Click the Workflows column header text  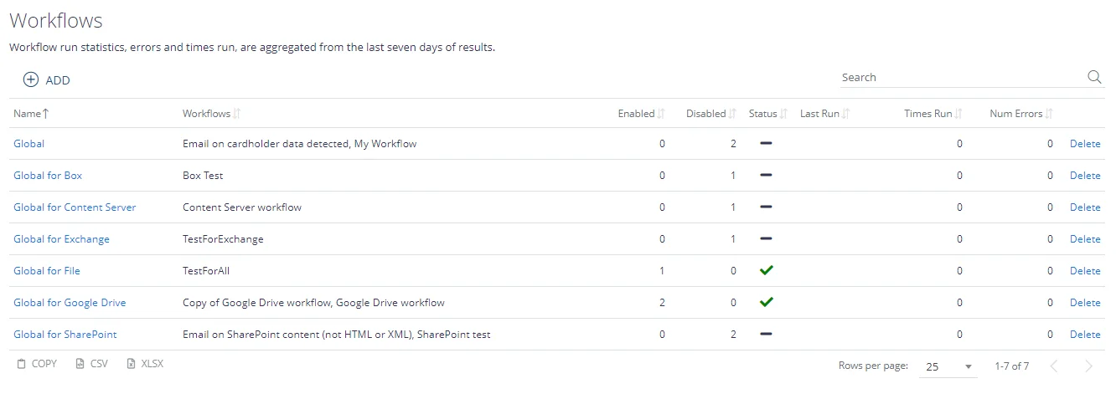(206, 114)
